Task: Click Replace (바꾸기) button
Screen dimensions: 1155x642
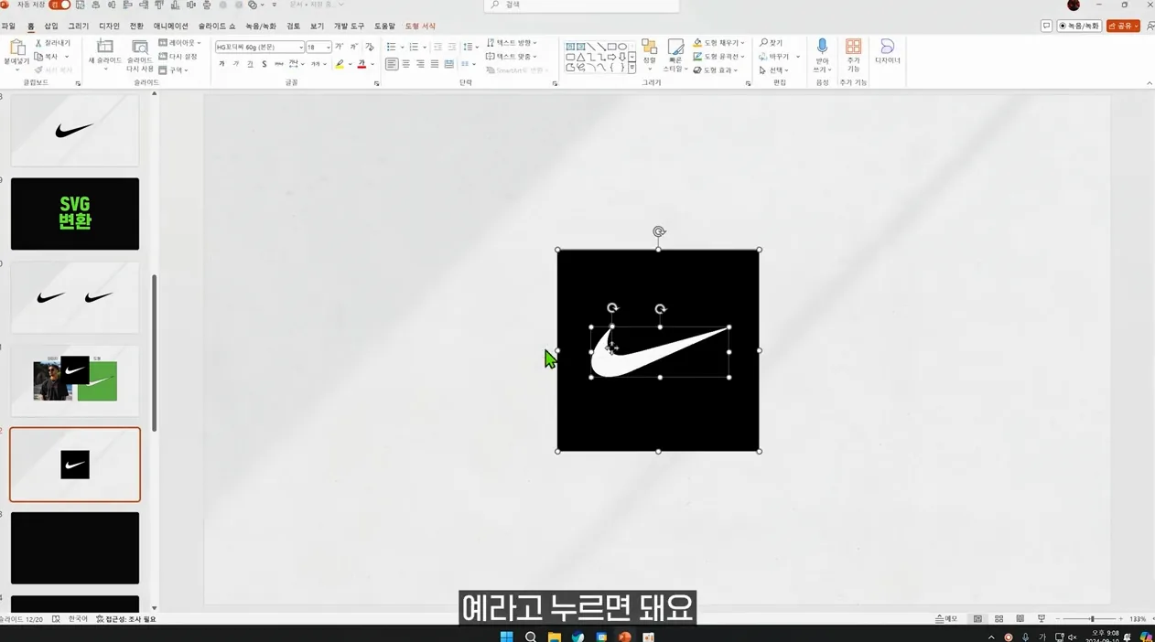Action: 774,57
